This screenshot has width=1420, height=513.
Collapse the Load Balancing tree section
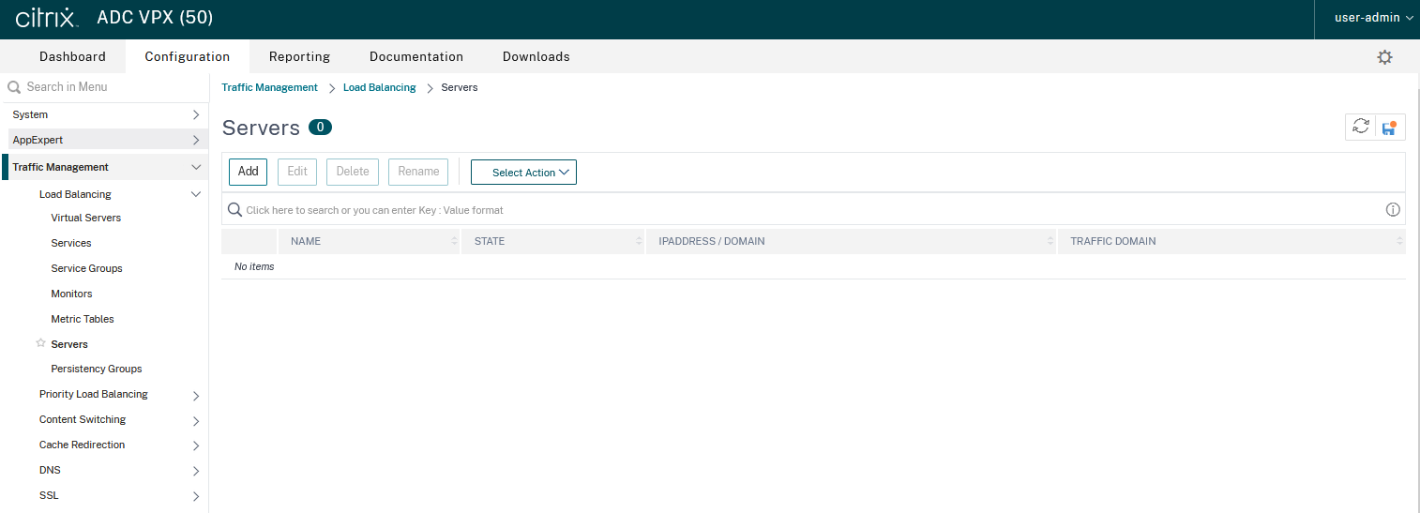pyautogui.click(x=196, y=194)
